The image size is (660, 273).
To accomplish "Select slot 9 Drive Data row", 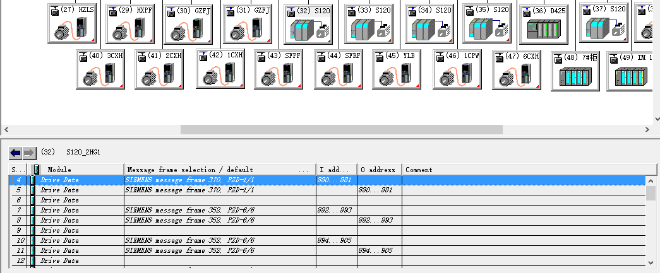I will tap(328, 231).
